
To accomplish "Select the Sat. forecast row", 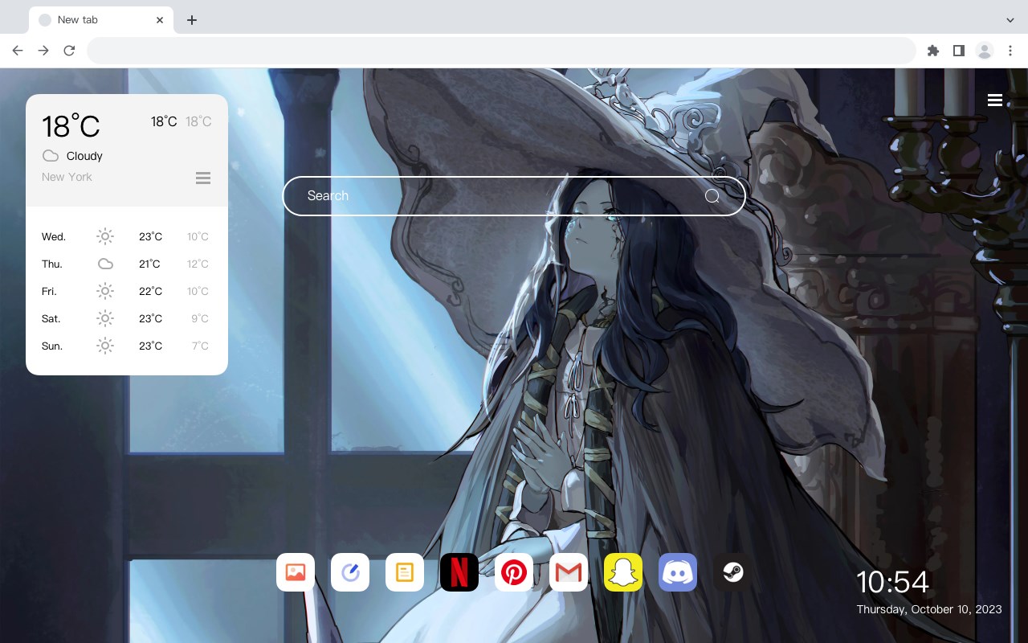I will (127, 318).
